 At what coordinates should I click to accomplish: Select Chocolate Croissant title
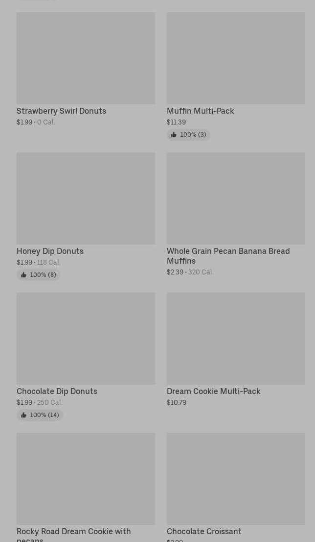coord(204,531)
